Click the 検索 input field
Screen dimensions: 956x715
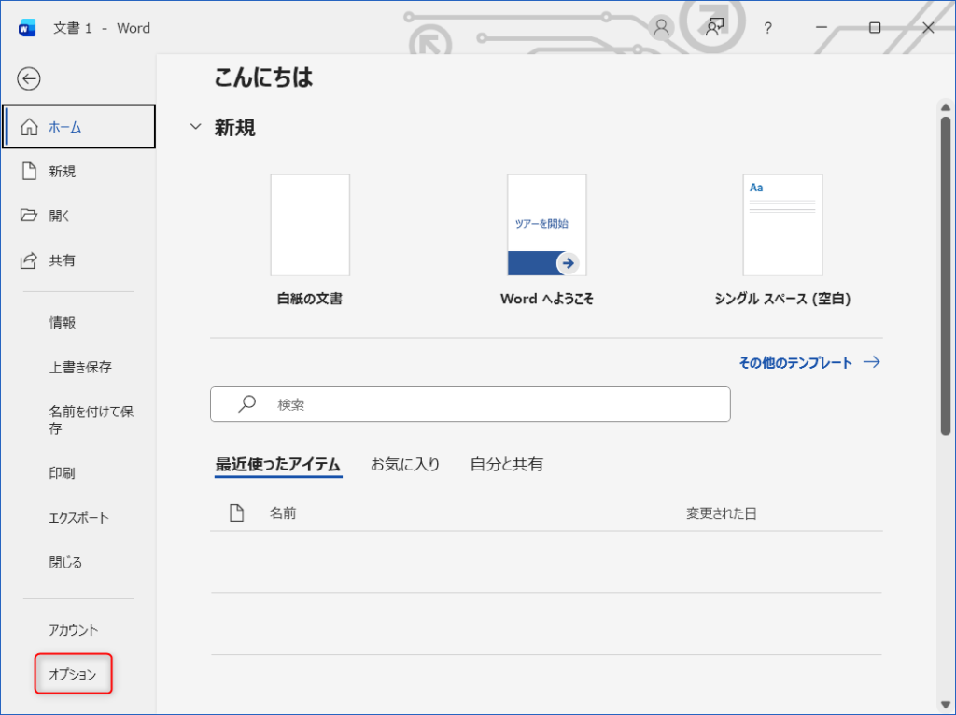[x=495, y=404]
